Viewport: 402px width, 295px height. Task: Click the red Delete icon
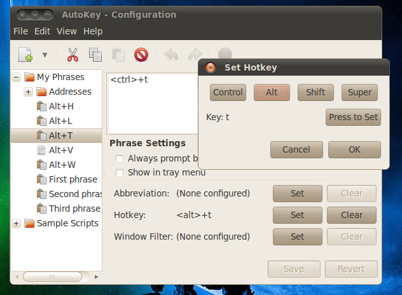141,55
